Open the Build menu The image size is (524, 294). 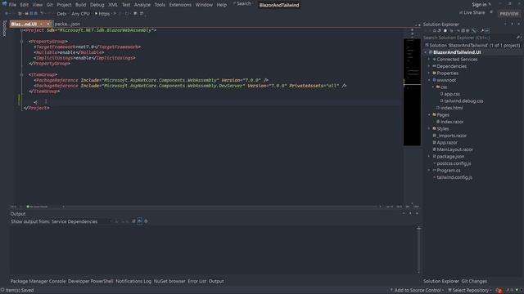point(80,5)
